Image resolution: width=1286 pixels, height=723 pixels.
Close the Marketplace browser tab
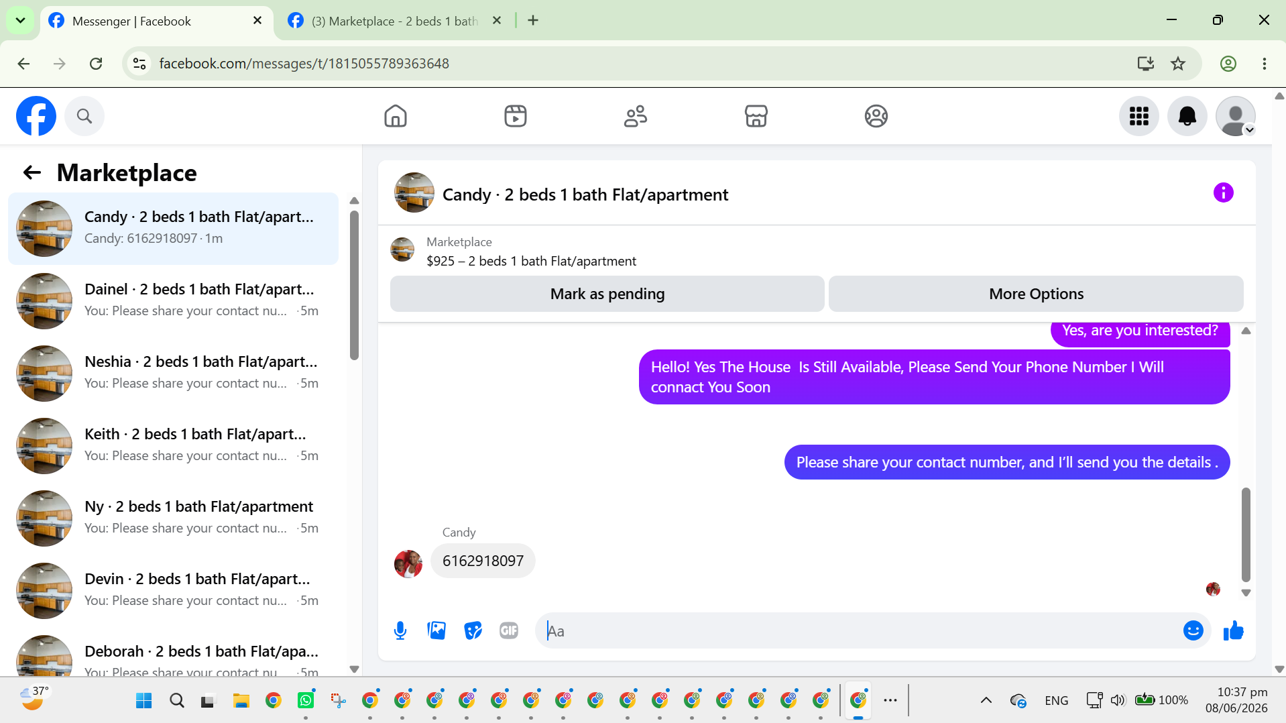pyautogui.click(x=497, y=21)
